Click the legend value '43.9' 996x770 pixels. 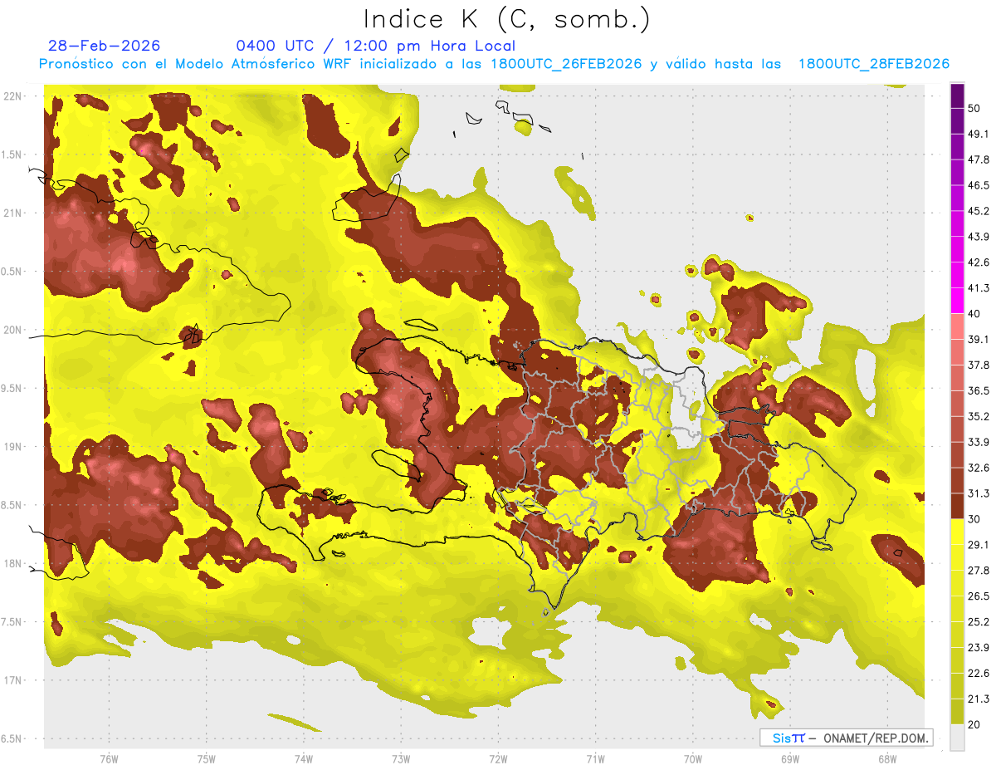[x=979, y=237]
